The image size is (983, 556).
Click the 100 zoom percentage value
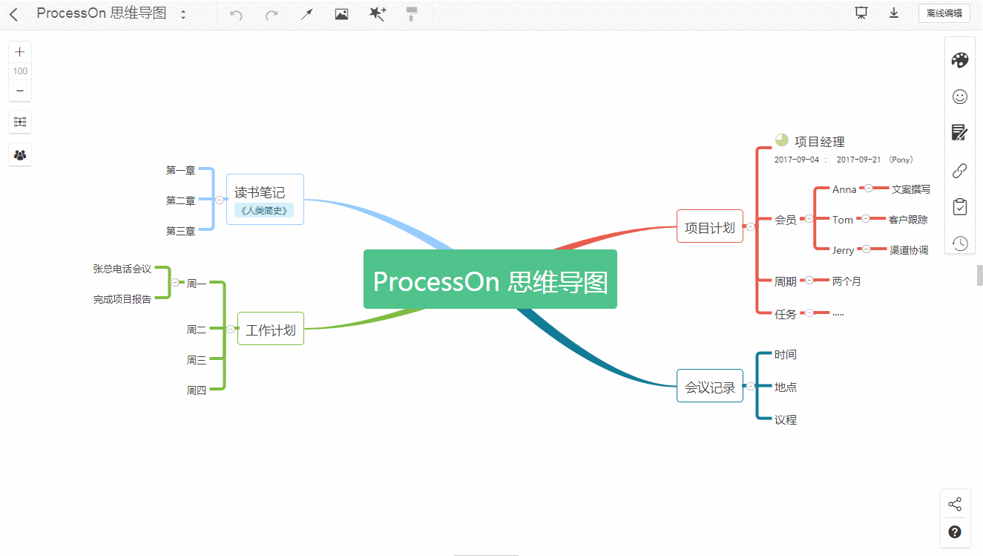20,71
